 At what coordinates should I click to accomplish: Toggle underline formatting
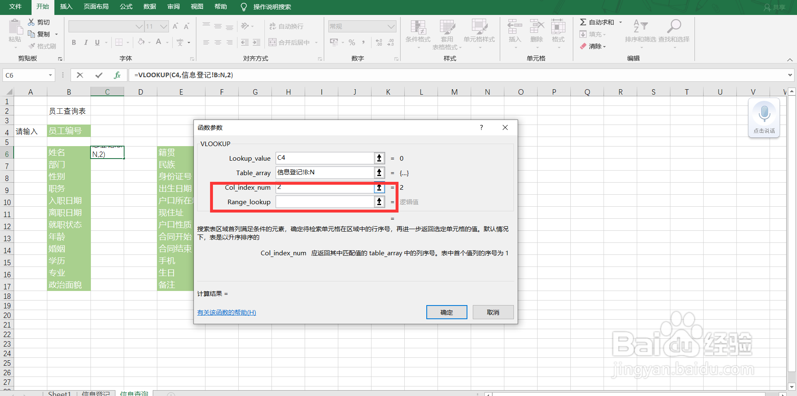point(96,42)
